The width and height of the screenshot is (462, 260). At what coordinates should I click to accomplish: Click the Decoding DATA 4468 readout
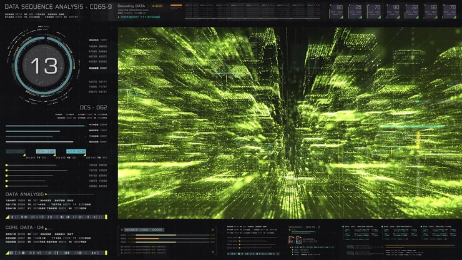tap(140, 6)
